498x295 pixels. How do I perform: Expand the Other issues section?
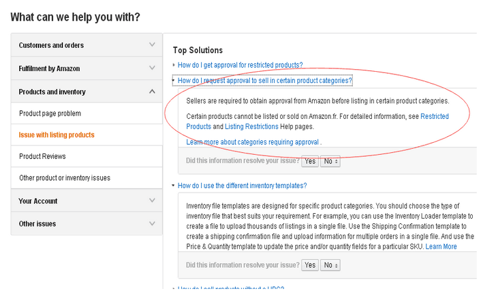point(86,224)
